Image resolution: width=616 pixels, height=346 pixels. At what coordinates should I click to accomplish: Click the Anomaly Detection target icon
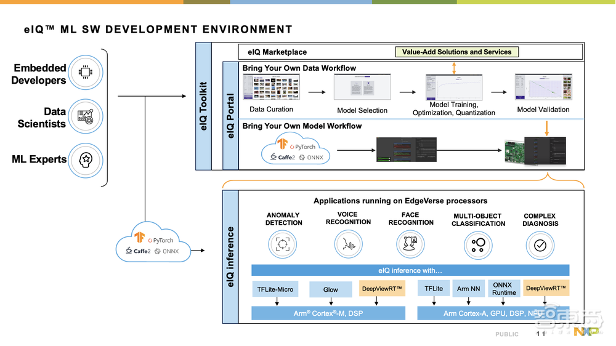tap(283, 244)
